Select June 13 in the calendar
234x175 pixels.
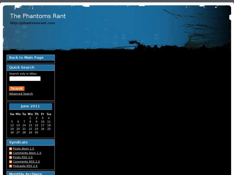[18, 125]
